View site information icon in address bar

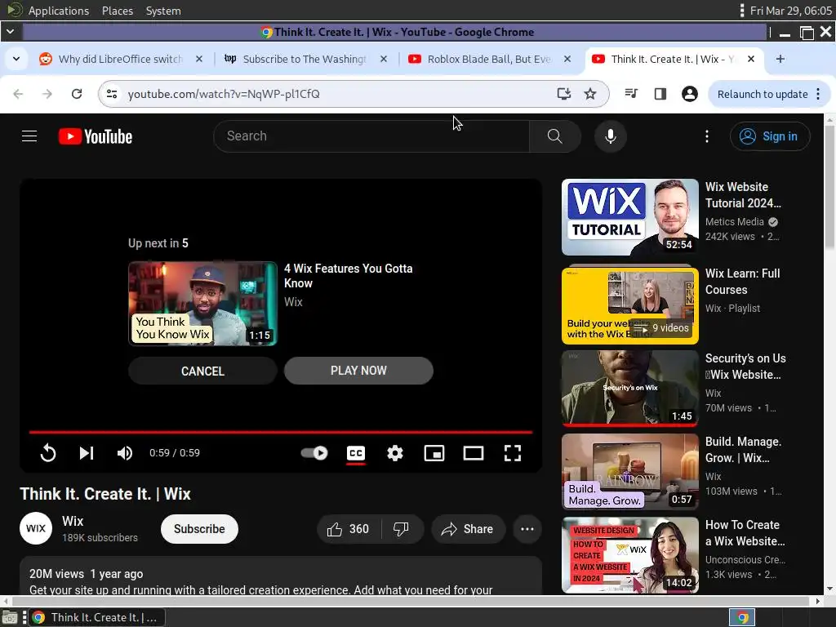point(112,94)
